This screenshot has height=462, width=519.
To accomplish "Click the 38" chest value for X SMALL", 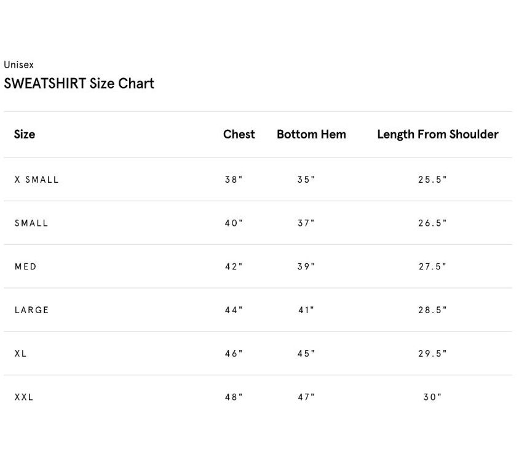I will tap(234, 180).
